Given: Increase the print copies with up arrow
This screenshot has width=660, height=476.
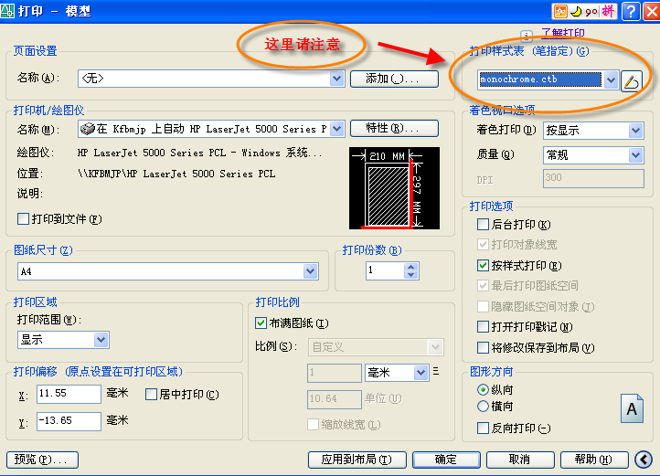Looking at the screenshot, I should pos(410,267).
